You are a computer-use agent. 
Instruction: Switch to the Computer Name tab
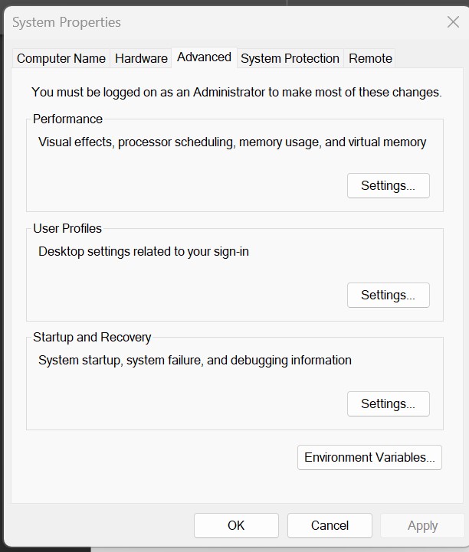click(61, 58)
